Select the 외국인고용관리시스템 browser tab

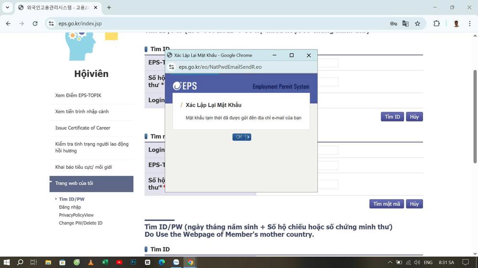pos(58,7)
